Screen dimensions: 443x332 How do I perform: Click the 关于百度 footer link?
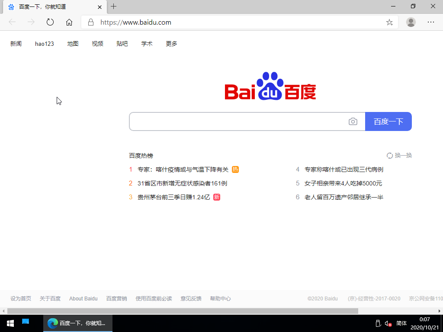[50, 298]
